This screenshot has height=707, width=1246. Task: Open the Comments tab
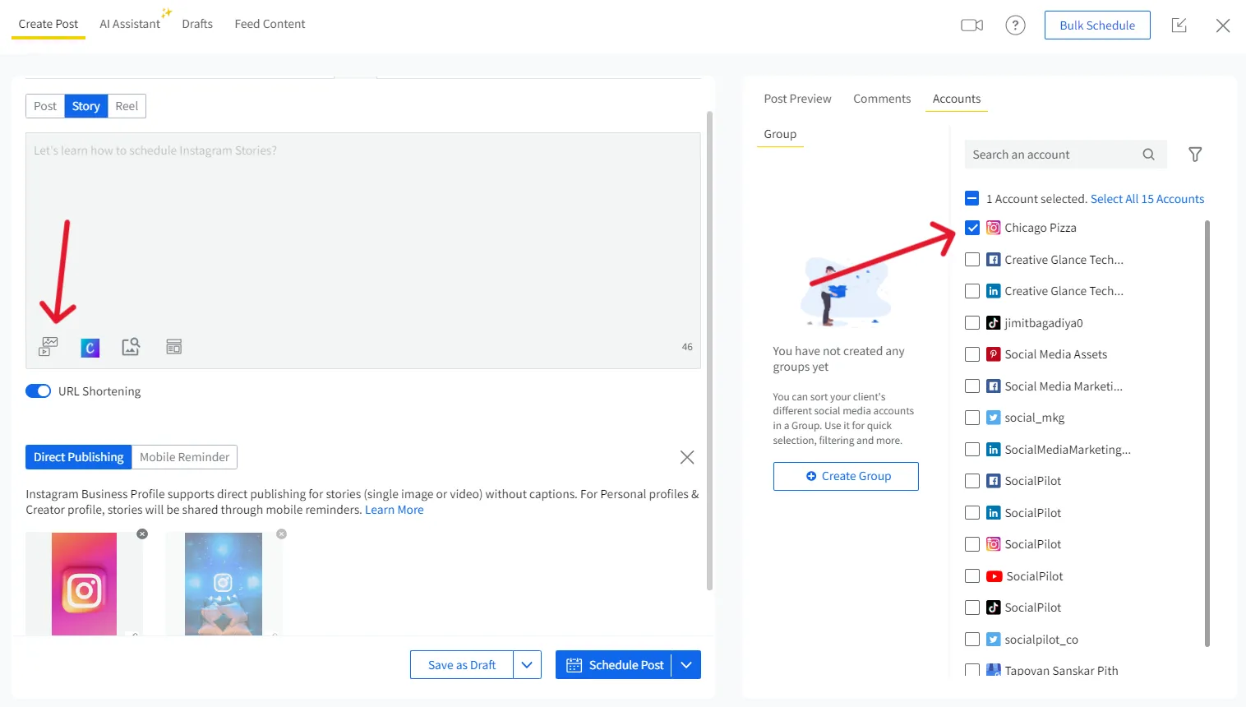click(x=882, y=99)
